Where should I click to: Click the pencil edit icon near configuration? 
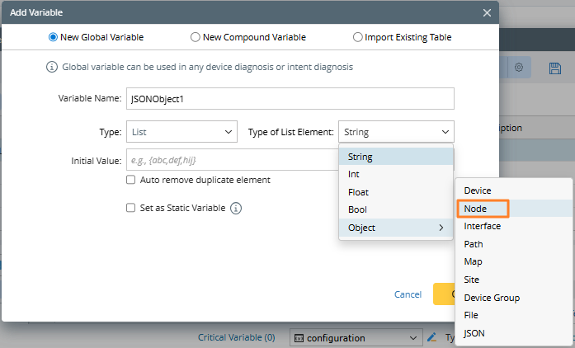point(431,337)
